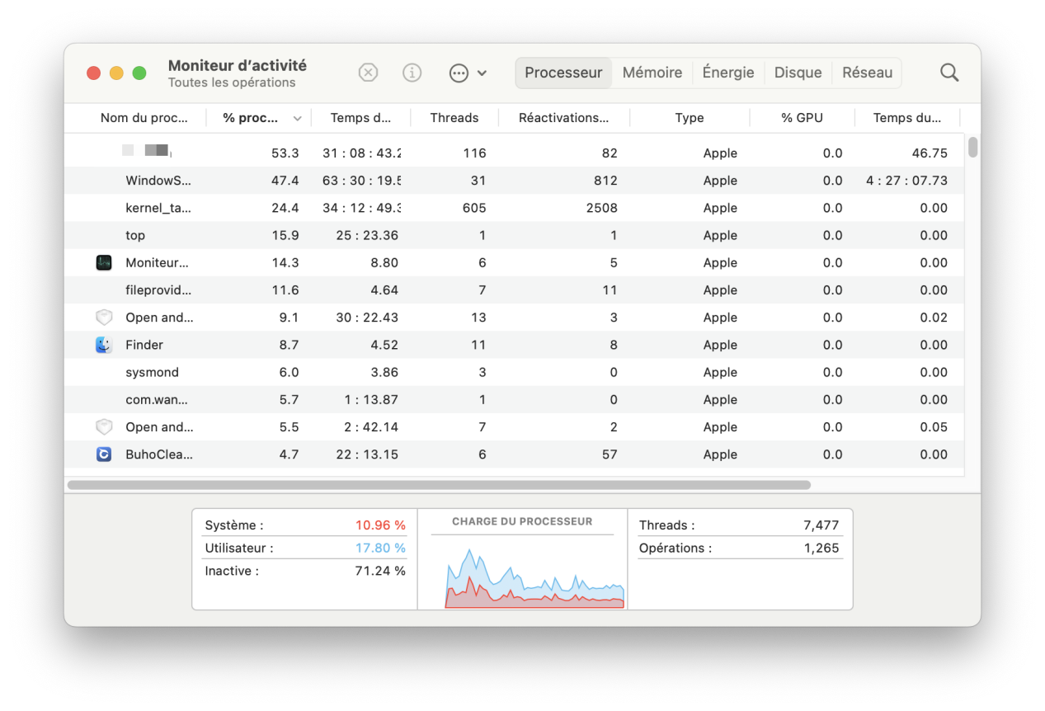Click the 2508 reactivations value
Image resolution: width=1045 pixels, height=711 pixels.
(x=602, y=208)
